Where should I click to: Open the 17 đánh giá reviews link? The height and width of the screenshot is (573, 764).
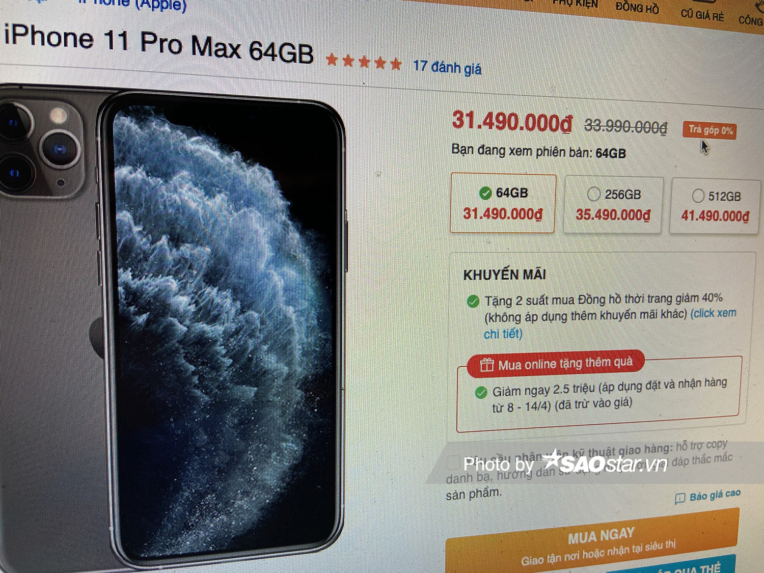click(447, 67)
